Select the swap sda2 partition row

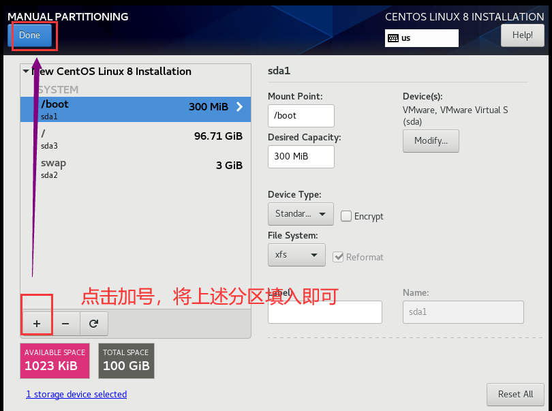click(x=136, y=168)
